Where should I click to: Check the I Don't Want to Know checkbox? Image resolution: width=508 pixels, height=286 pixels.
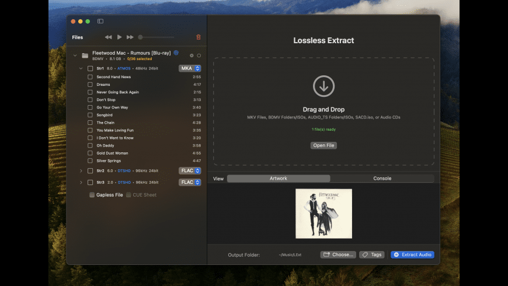click(90, 138)
